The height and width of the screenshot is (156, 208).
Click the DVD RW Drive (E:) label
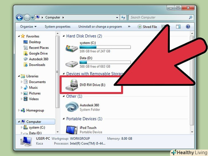93,85
